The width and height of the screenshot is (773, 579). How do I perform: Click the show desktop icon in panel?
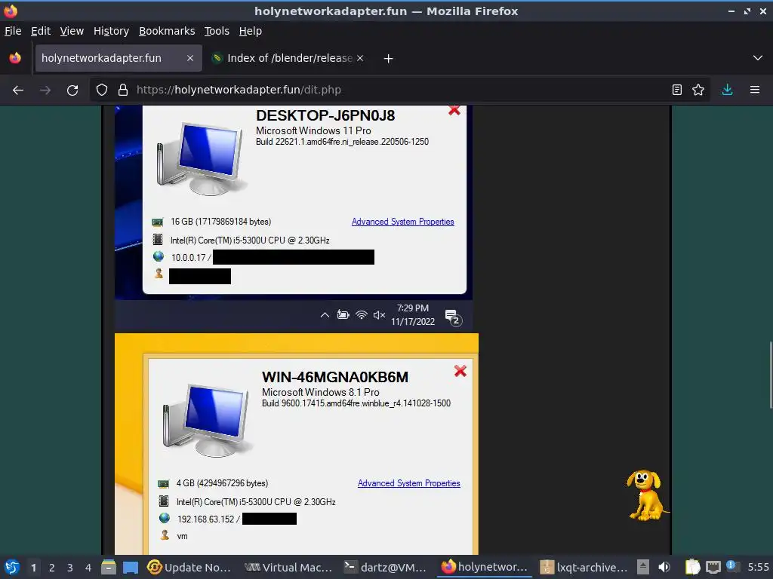pyautogui.click(x=131, y=567)
